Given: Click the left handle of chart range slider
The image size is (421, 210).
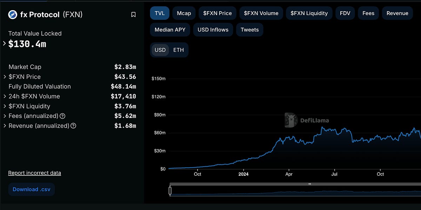Looking at the screenshot, I should click(x=170, y=191).
